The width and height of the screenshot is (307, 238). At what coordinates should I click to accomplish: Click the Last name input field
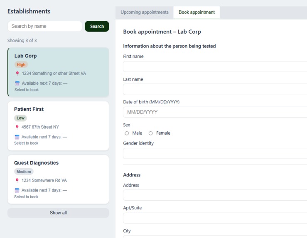pyautogui.click(x=215, y=89)
